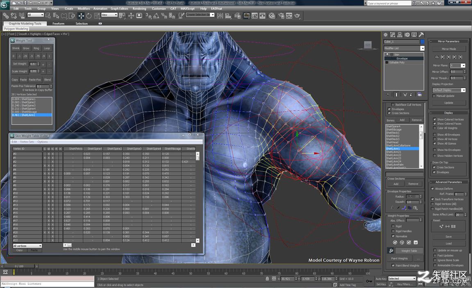The image size is (472, 288).
Task: Switch to the Freeform ribbon tab
Action: (x=59, y=23)
